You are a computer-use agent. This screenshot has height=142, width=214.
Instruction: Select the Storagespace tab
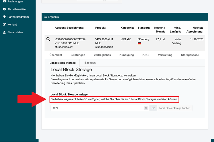(x=190, y=55)
